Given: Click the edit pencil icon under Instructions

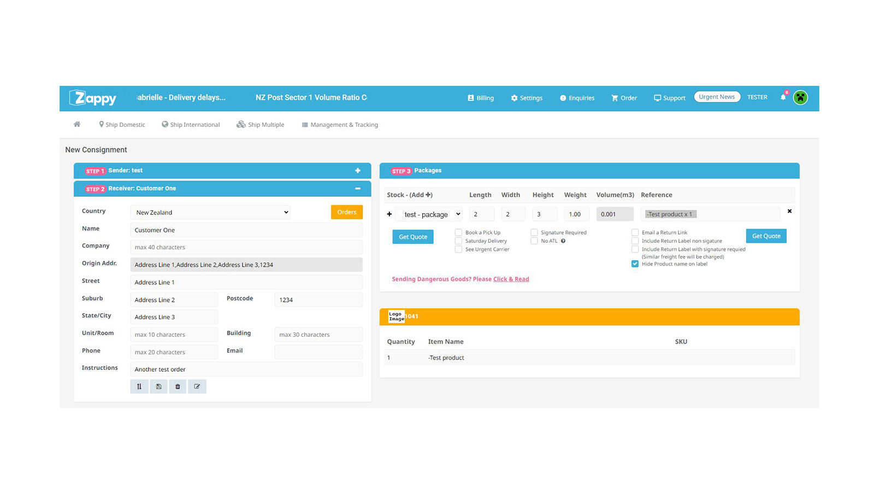Looking at the screenshot, I should [197, 386].
